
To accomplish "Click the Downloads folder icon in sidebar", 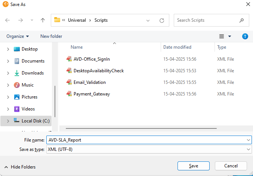I will [17, 73].
